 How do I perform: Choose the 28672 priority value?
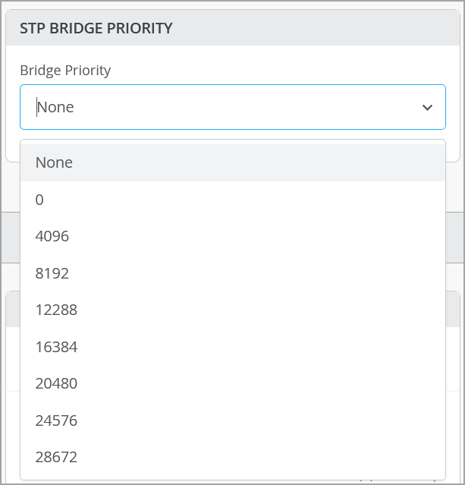(x=56, y=457)
